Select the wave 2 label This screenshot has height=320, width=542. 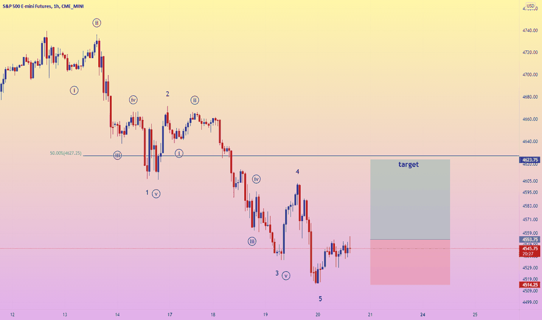(167, 94)
